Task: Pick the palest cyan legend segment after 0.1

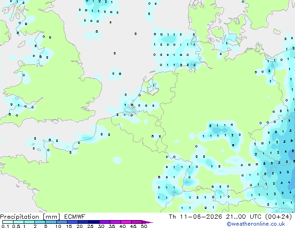Action: [x=8, y=222]
